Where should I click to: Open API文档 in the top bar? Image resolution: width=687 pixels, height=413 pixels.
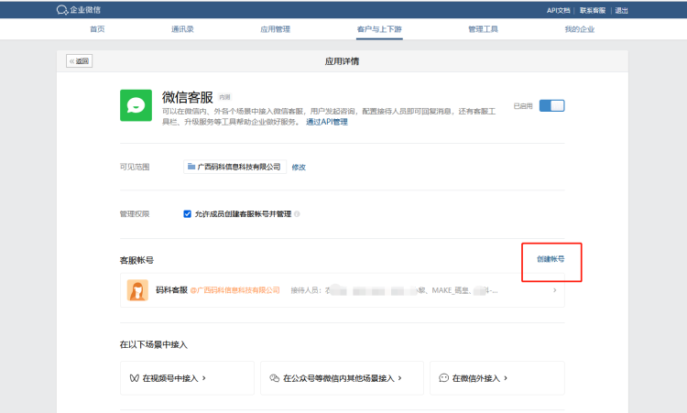click(x=558, y=10)
